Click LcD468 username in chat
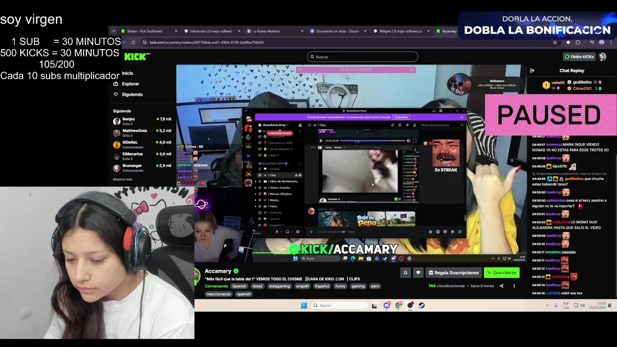The image size is (617, 347). [553, 293]
